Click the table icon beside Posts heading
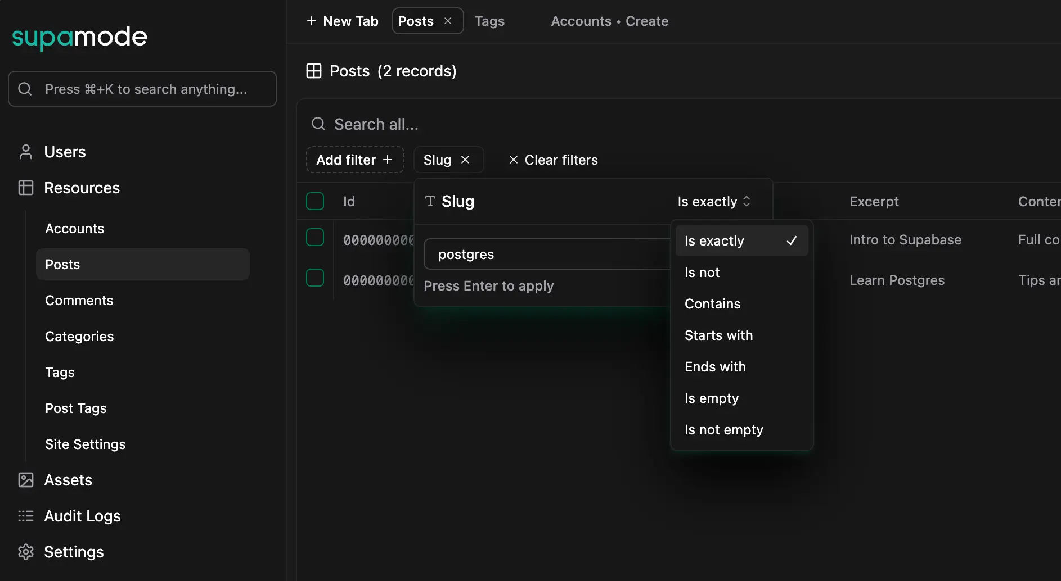Image resolution: width=1061 pixels, height=581 pixels. 314,71
